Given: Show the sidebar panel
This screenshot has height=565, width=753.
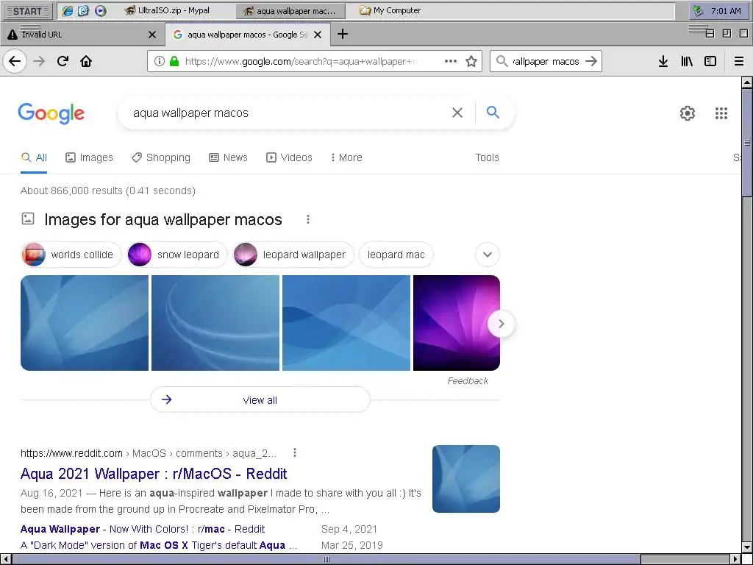Looking at the screenshot, I should point(710,62).
